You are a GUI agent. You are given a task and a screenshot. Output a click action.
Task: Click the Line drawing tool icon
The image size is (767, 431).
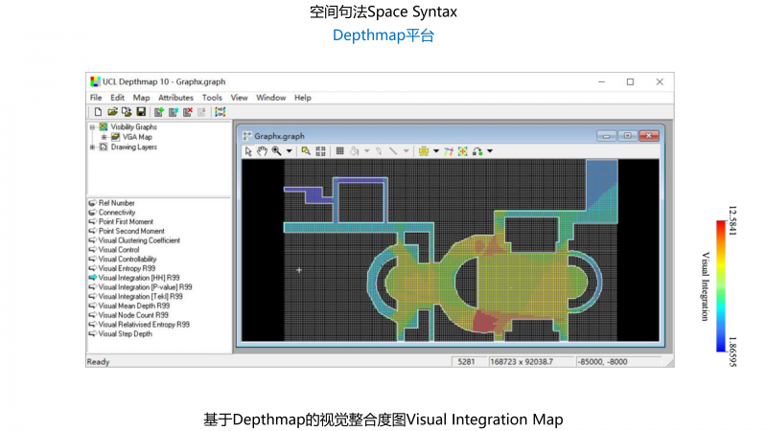393,151
